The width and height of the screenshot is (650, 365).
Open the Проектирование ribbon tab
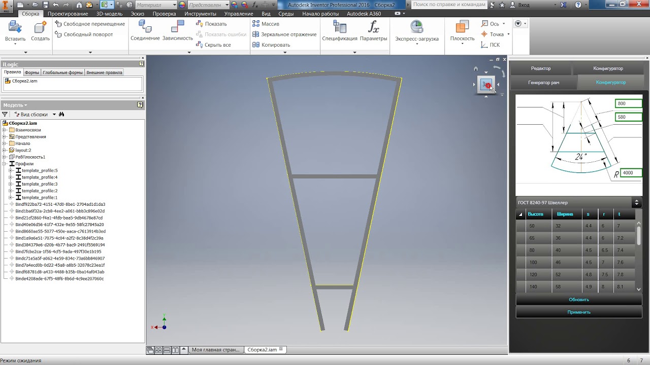tap(68, 14)
